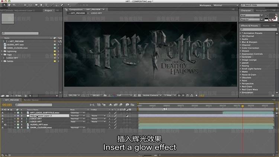This screenshot has height=157, width=279.
Task: Select the Unified Camera tool
Action: 25,5
